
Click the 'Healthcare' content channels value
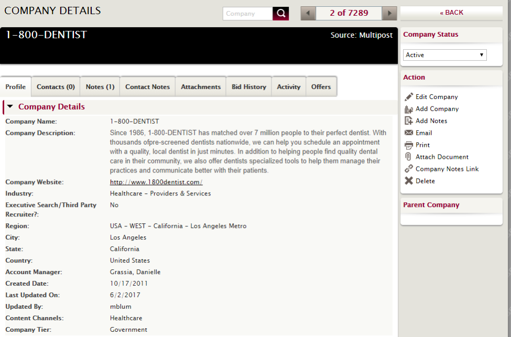click(x=126, y=318)
